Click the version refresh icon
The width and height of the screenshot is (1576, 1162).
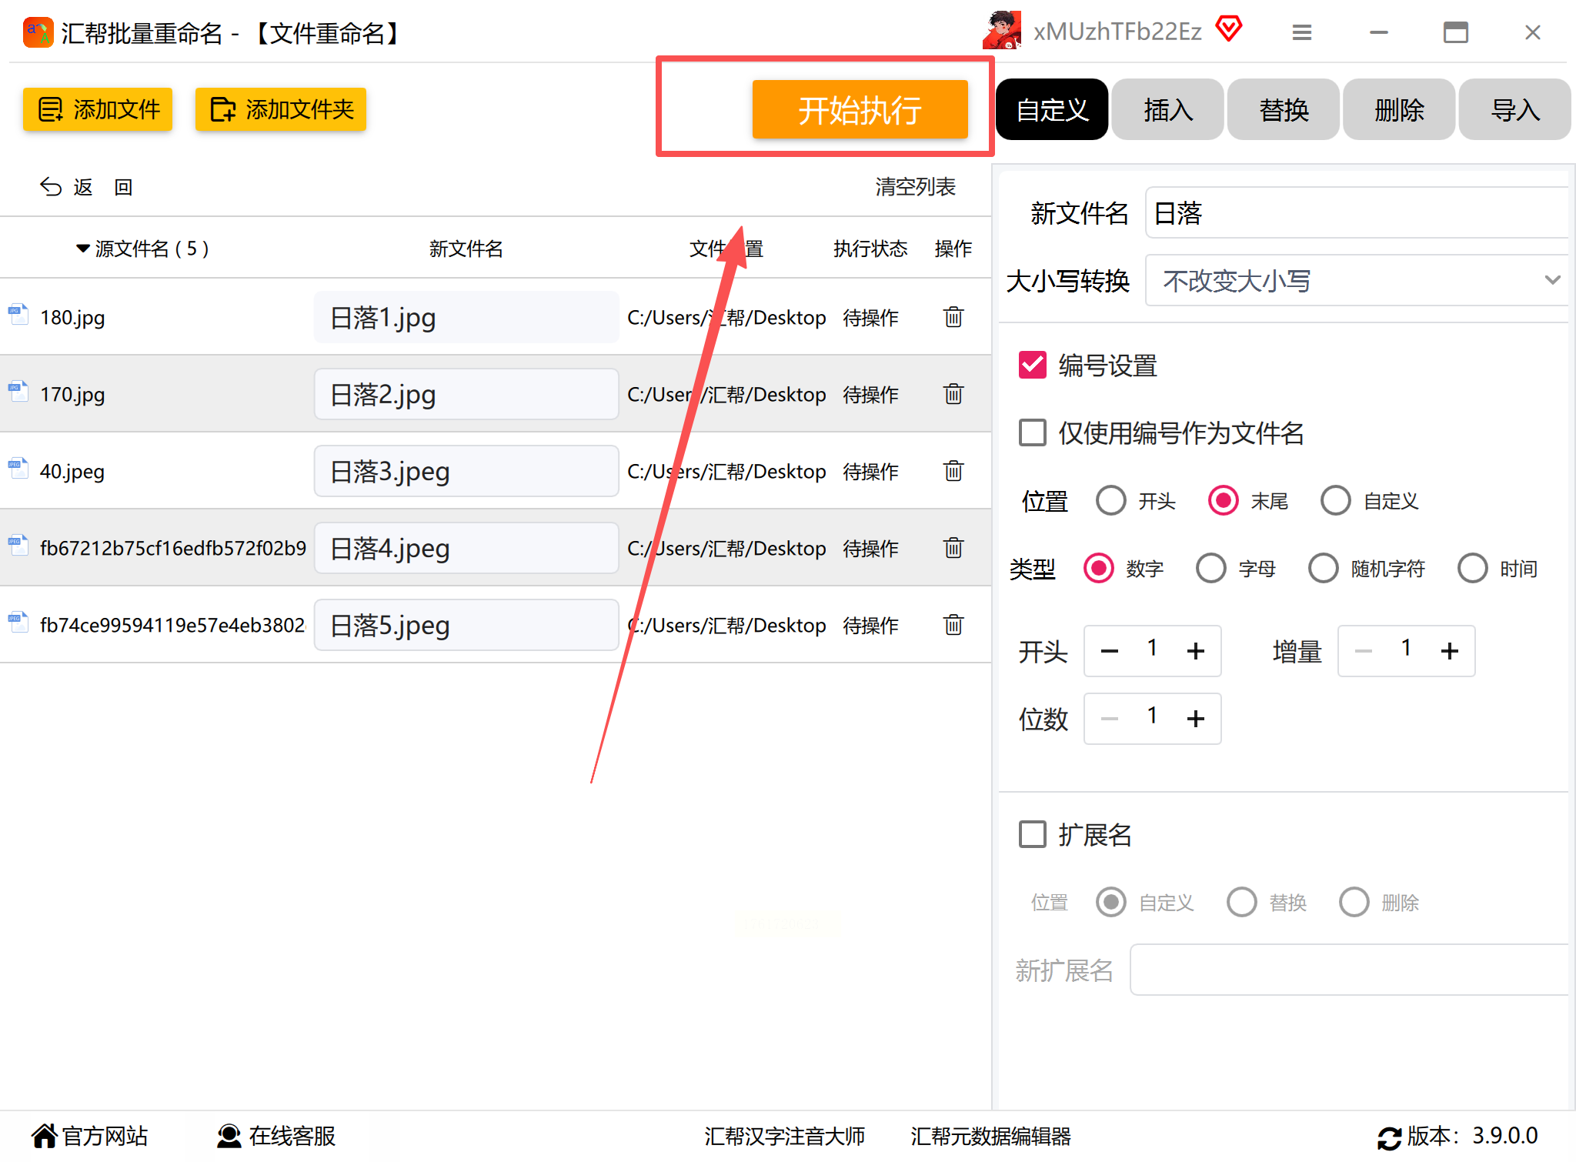point(1389,1137)
